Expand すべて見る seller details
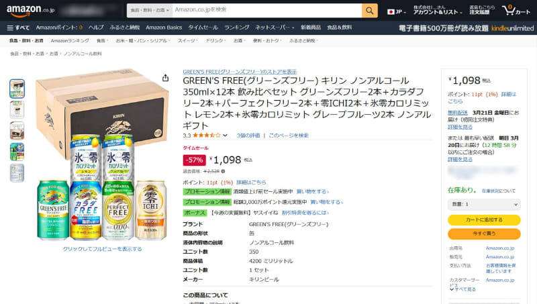This screenshot has width=537, height=304. (x=462, y=289)
